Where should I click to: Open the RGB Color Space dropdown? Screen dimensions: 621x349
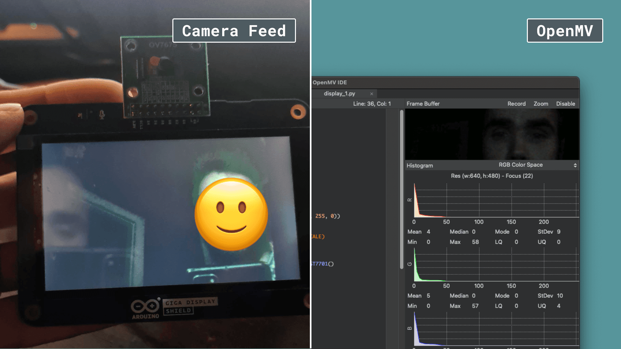click(520, 165)
